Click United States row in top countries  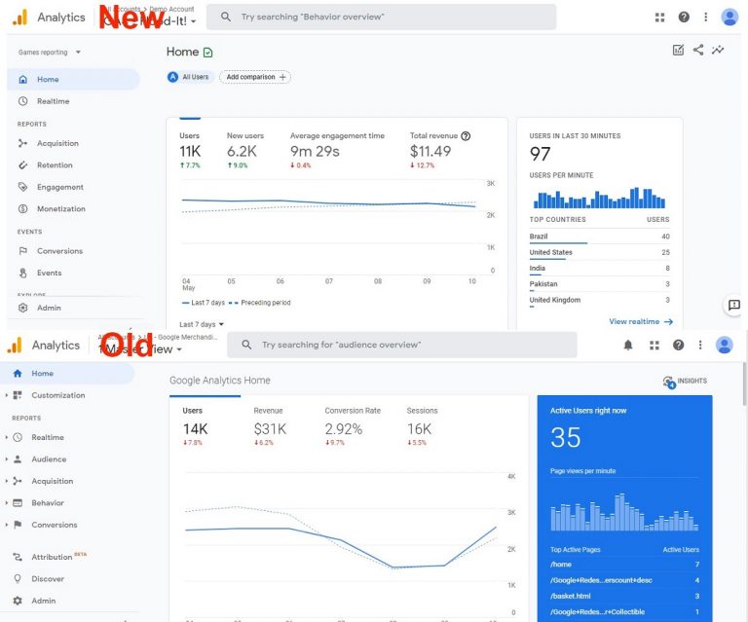point(599,252)
